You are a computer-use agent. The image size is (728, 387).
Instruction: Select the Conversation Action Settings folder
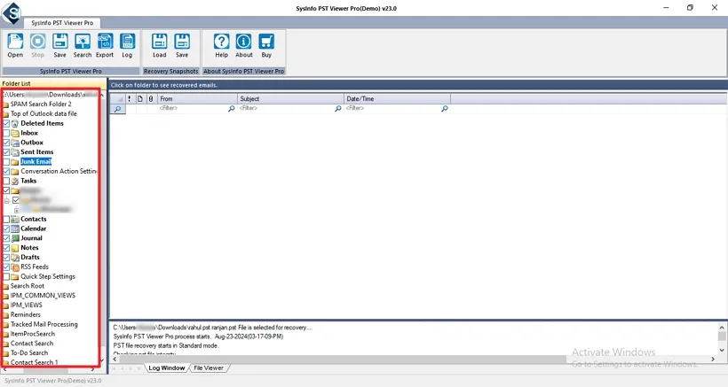pos(59,171)
